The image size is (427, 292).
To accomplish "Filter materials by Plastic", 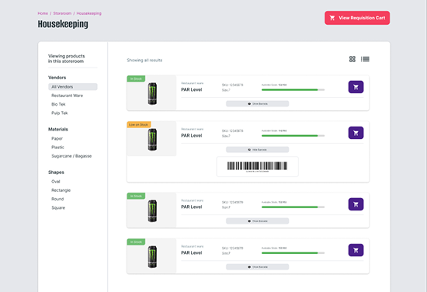I will pos(57,148).
